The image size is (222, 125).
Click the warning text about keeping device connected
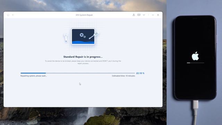click(x=83, y=62)
